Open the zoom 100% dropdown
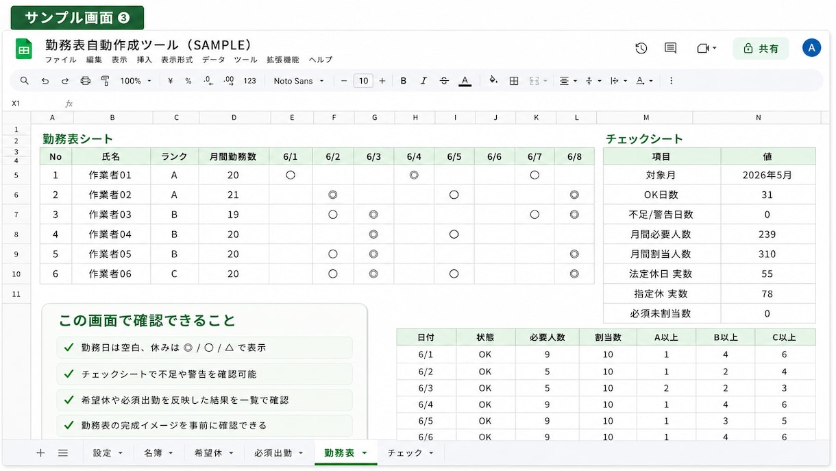 click(x=136, y=81)
